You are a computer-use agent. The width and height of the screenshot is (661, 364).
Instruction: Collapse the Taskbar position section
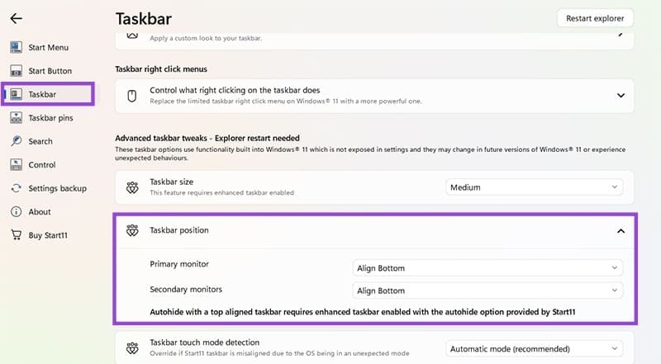[x=621, y=231]
